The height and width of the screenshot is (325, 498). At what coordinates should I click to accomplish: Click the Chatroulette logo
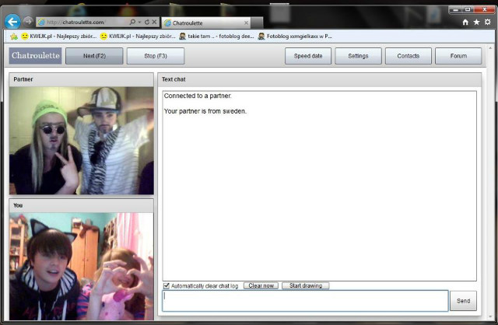click(x=35, y=55)
